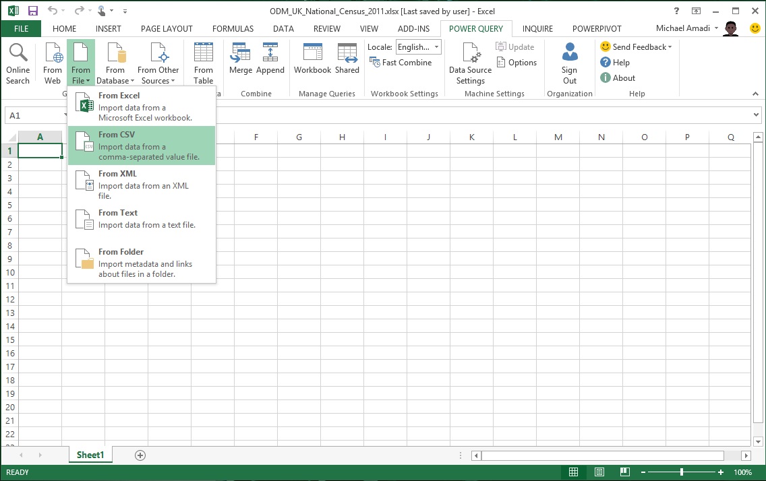
Task: Switch to the INSERT tab
Action: tap(109, 29)
